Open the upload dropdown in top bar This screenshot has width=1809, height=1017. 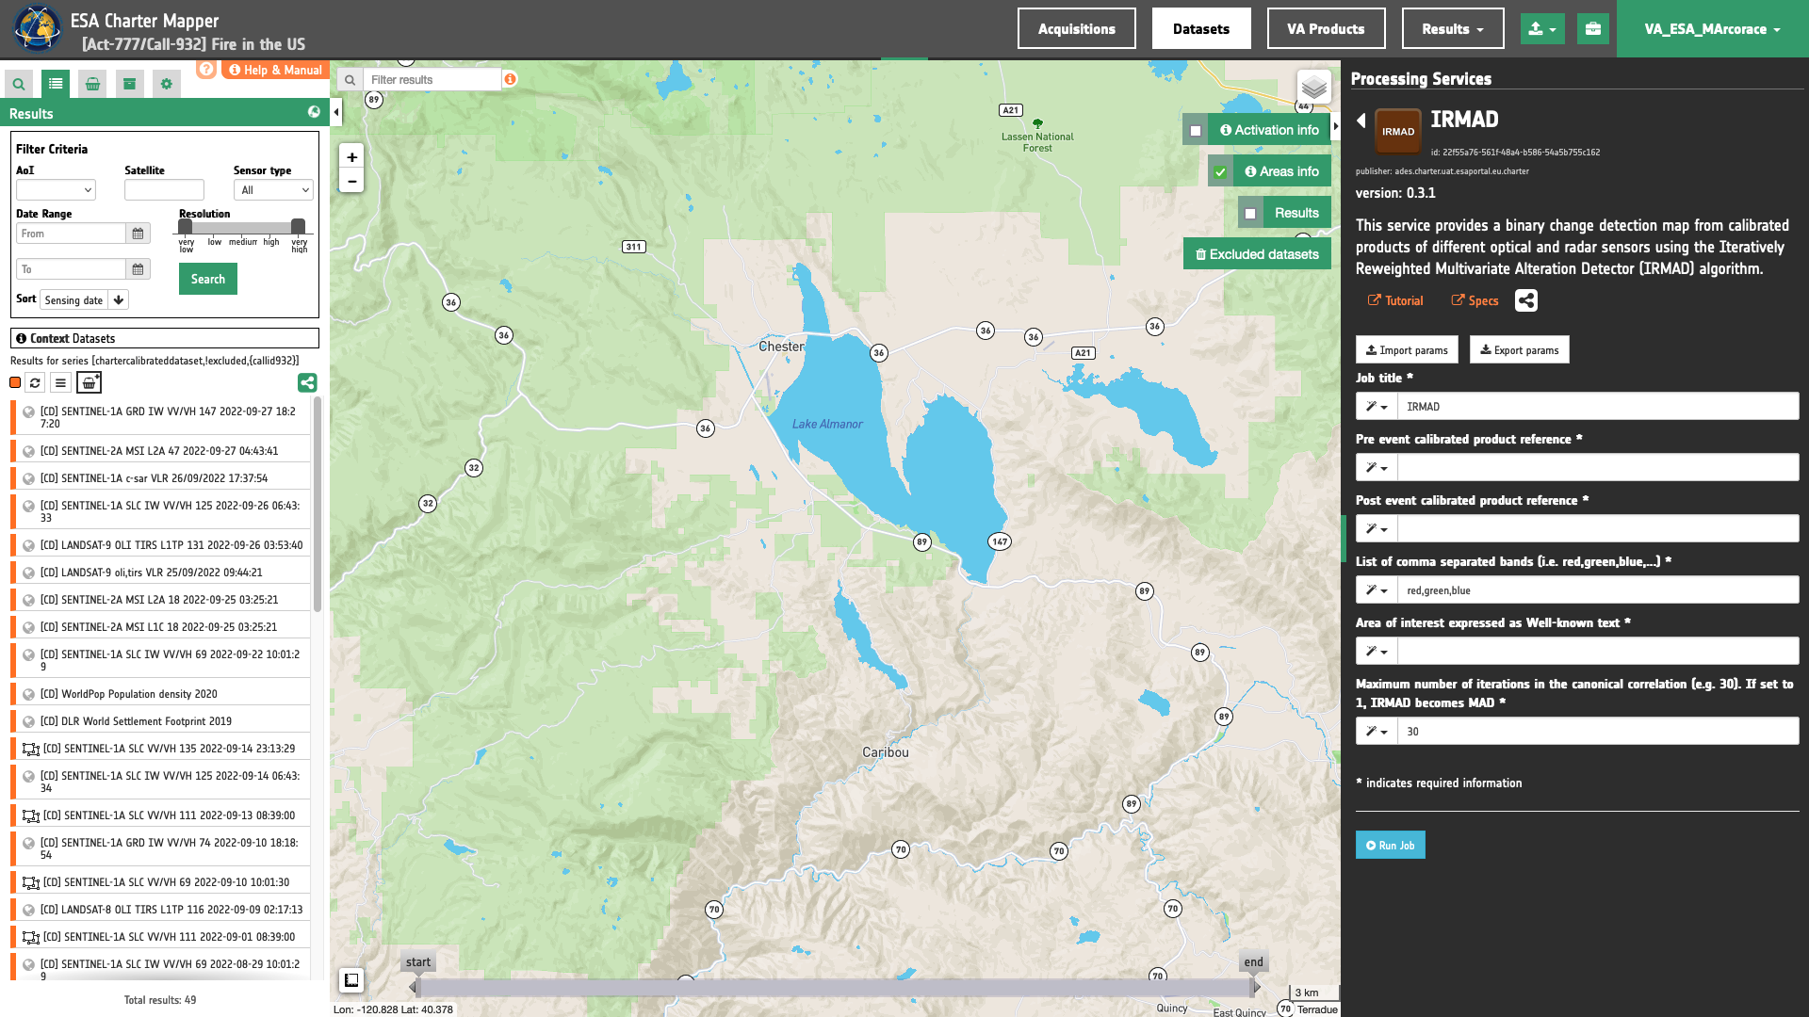point(1542,29)
